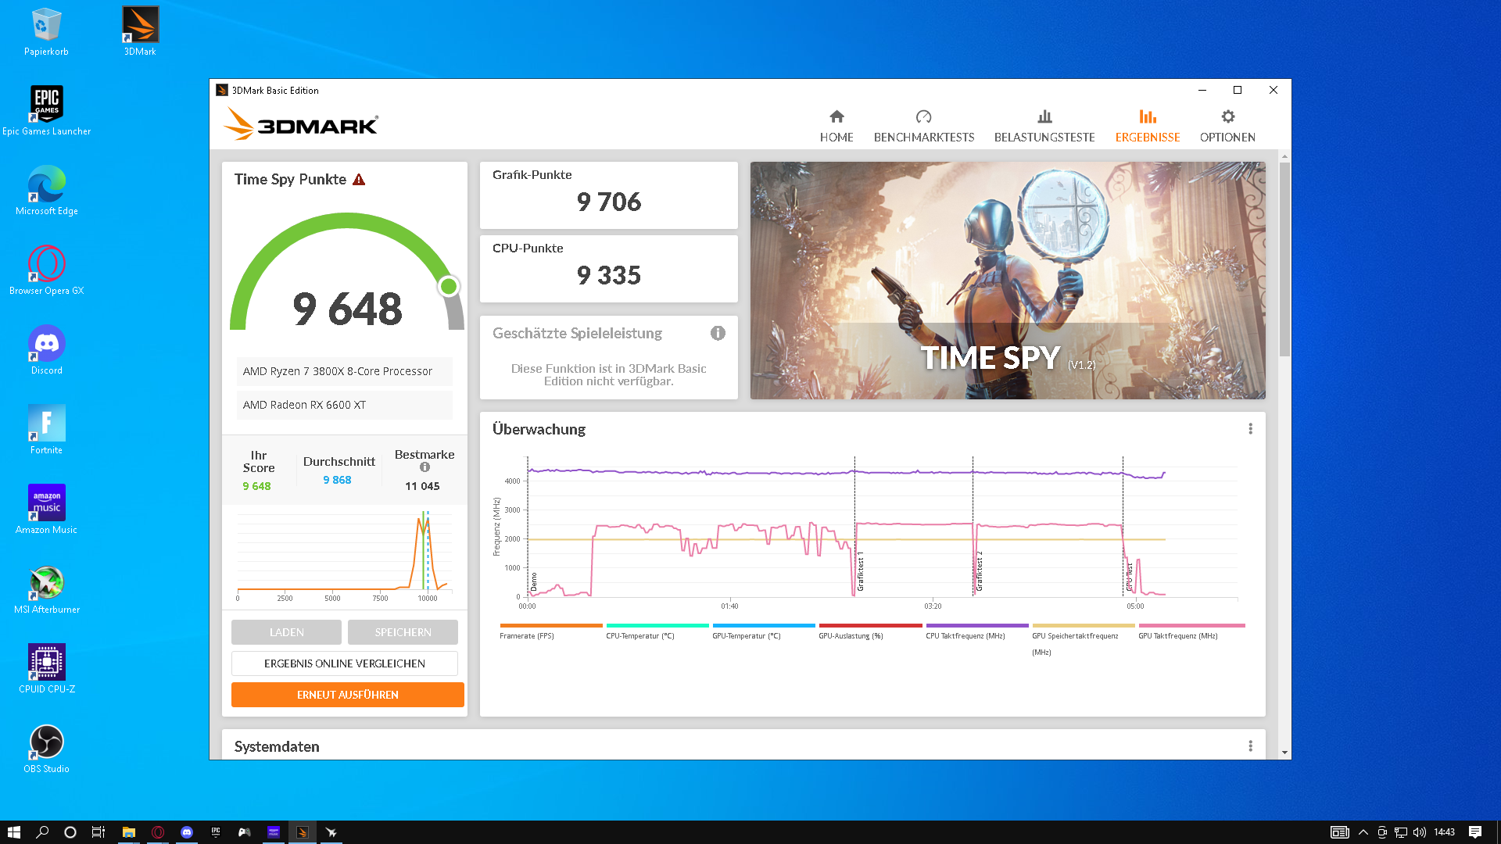
Task: Click info icon next to Geschätzte Spieleleistung
Action: click(x=718, y=334)
